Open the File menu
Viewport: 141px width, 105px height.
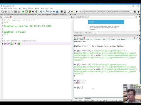[x=2, y=9]
